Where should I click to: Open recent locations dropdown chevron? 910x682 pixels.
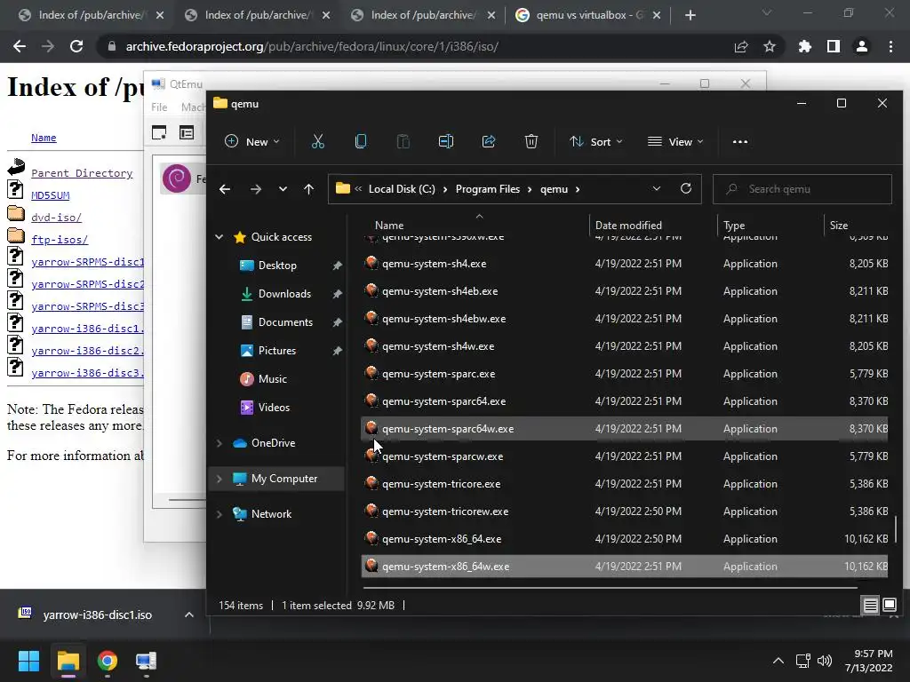pos(283,189)
